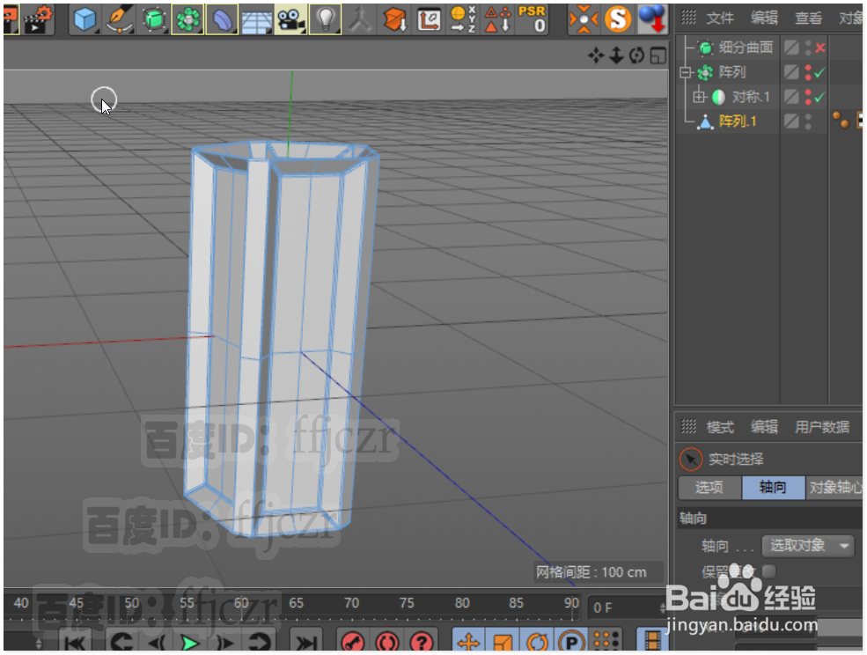This screenshot has height=655, width=867.
Task: Click the sphere XYZ transfer icon
Action: [x=463, y=19]
